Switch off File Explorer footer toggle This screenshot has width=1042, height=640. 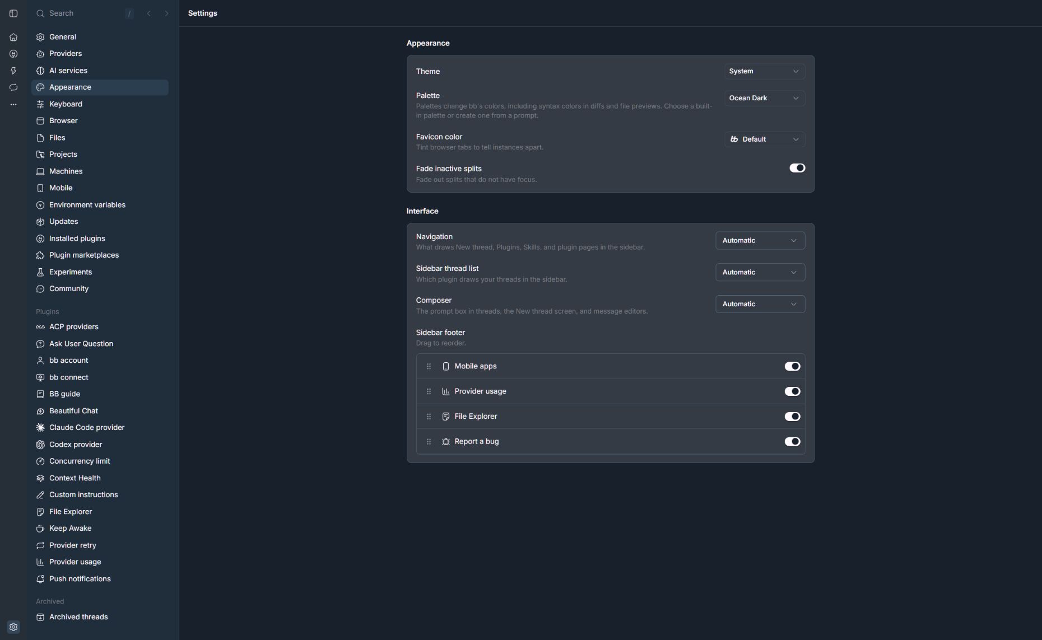tap(792, 417)
